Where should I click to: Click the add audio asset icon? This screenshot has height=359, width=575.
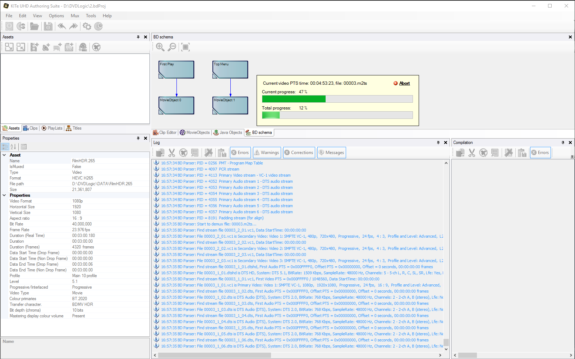tap(46, 47)
